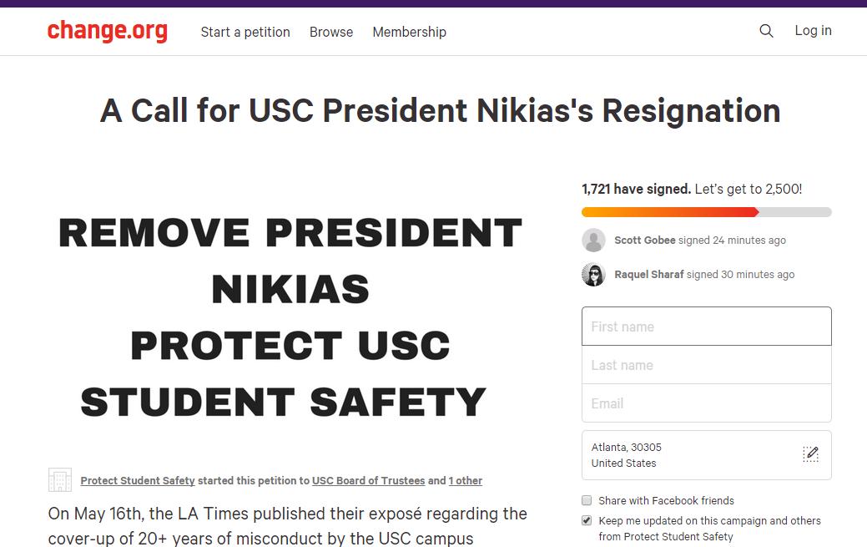
Task: Focus the Last name field
Action: coord(707,365)
